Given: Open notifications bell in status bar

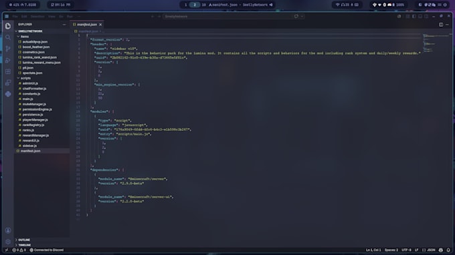Looking at the screenshot, I should click(448, 250).
